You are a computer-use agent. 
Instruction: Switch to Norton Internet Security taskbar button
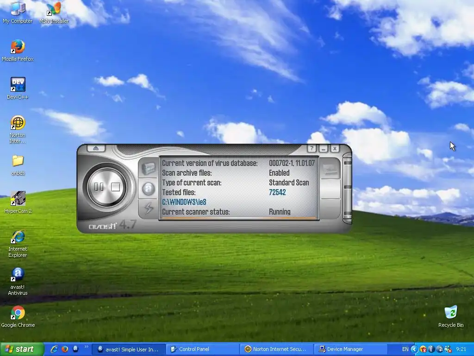[x=277, y=350]
